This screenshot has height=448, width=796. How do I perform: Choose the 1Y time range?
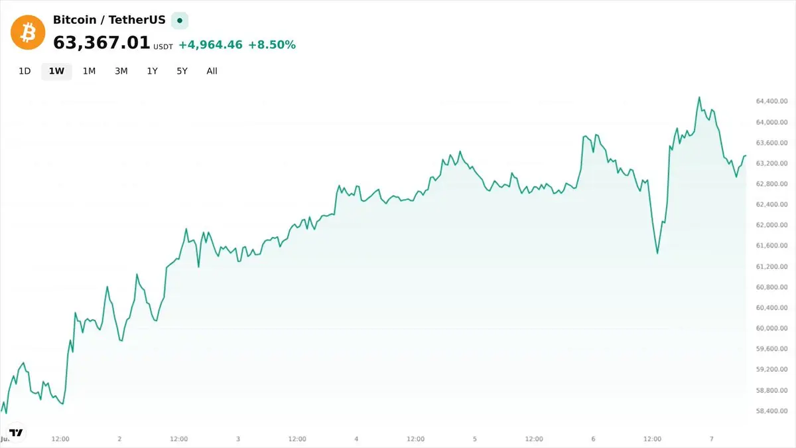[x=152, y=71]
